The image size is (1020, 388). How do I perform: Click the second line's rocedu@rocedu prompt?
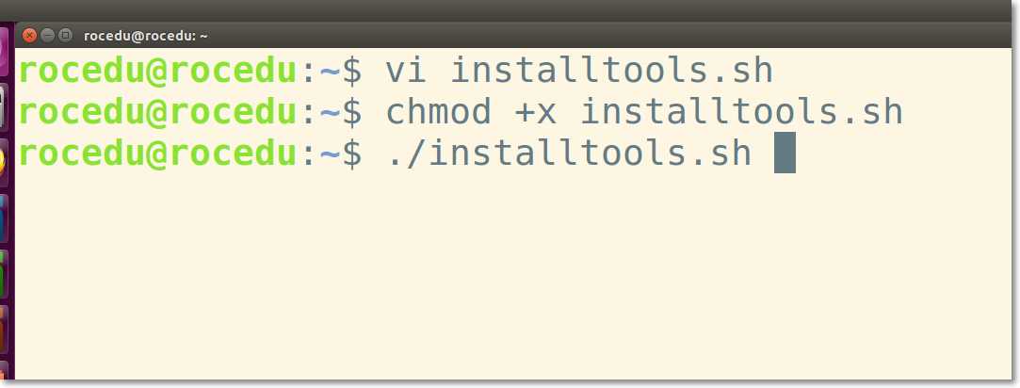click(157, 112)
